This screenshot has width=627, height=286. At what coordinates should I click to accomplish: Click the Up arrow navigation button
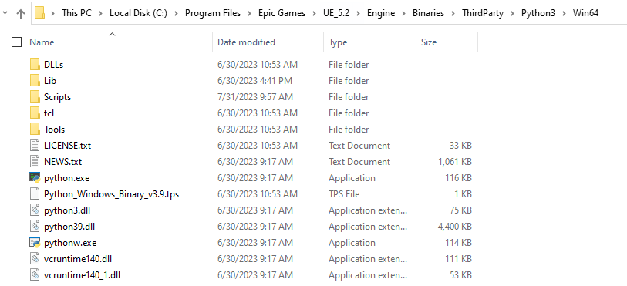(20, 13)
